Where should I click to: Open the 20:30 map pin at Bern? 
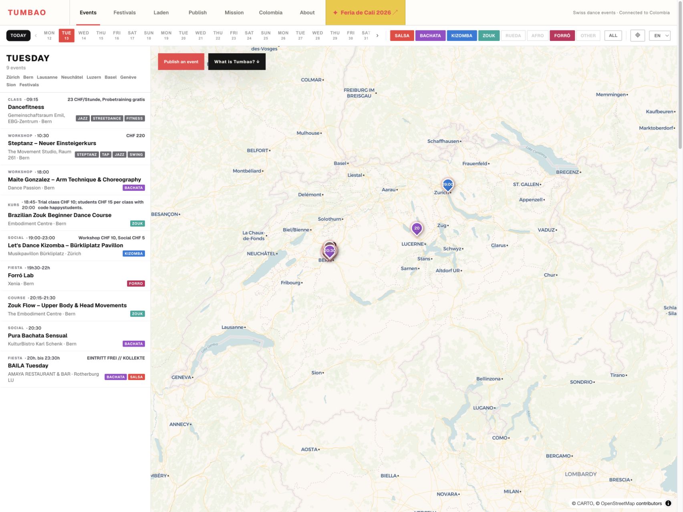coord(330,251)
